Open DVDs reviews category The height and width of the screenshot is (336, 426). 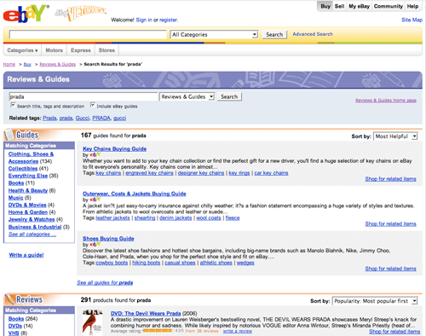click(x=15, y=326)
